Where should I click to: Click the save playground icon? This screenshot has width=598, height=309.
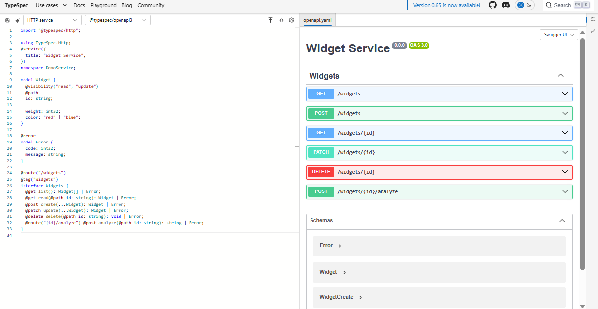[x=6, y=20]
